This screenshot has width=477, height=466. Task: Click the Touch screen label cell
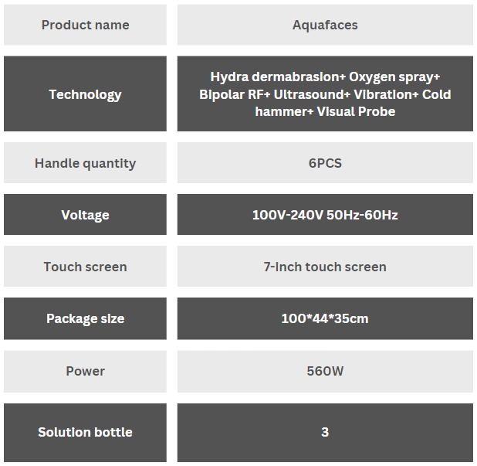pyautogui.click(x=85, y=267)
